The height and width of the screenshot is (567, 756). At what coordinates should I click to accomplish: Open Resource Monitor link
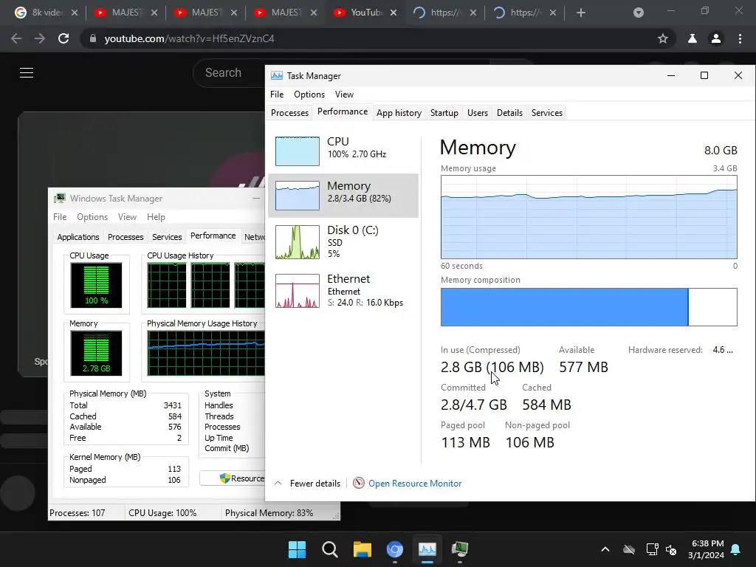click(x=415, y=483)
